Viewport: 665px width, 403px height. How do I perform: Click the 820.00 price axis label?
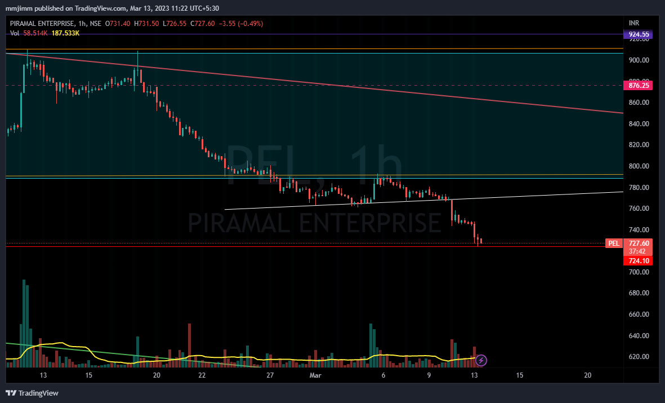[639, 145]
